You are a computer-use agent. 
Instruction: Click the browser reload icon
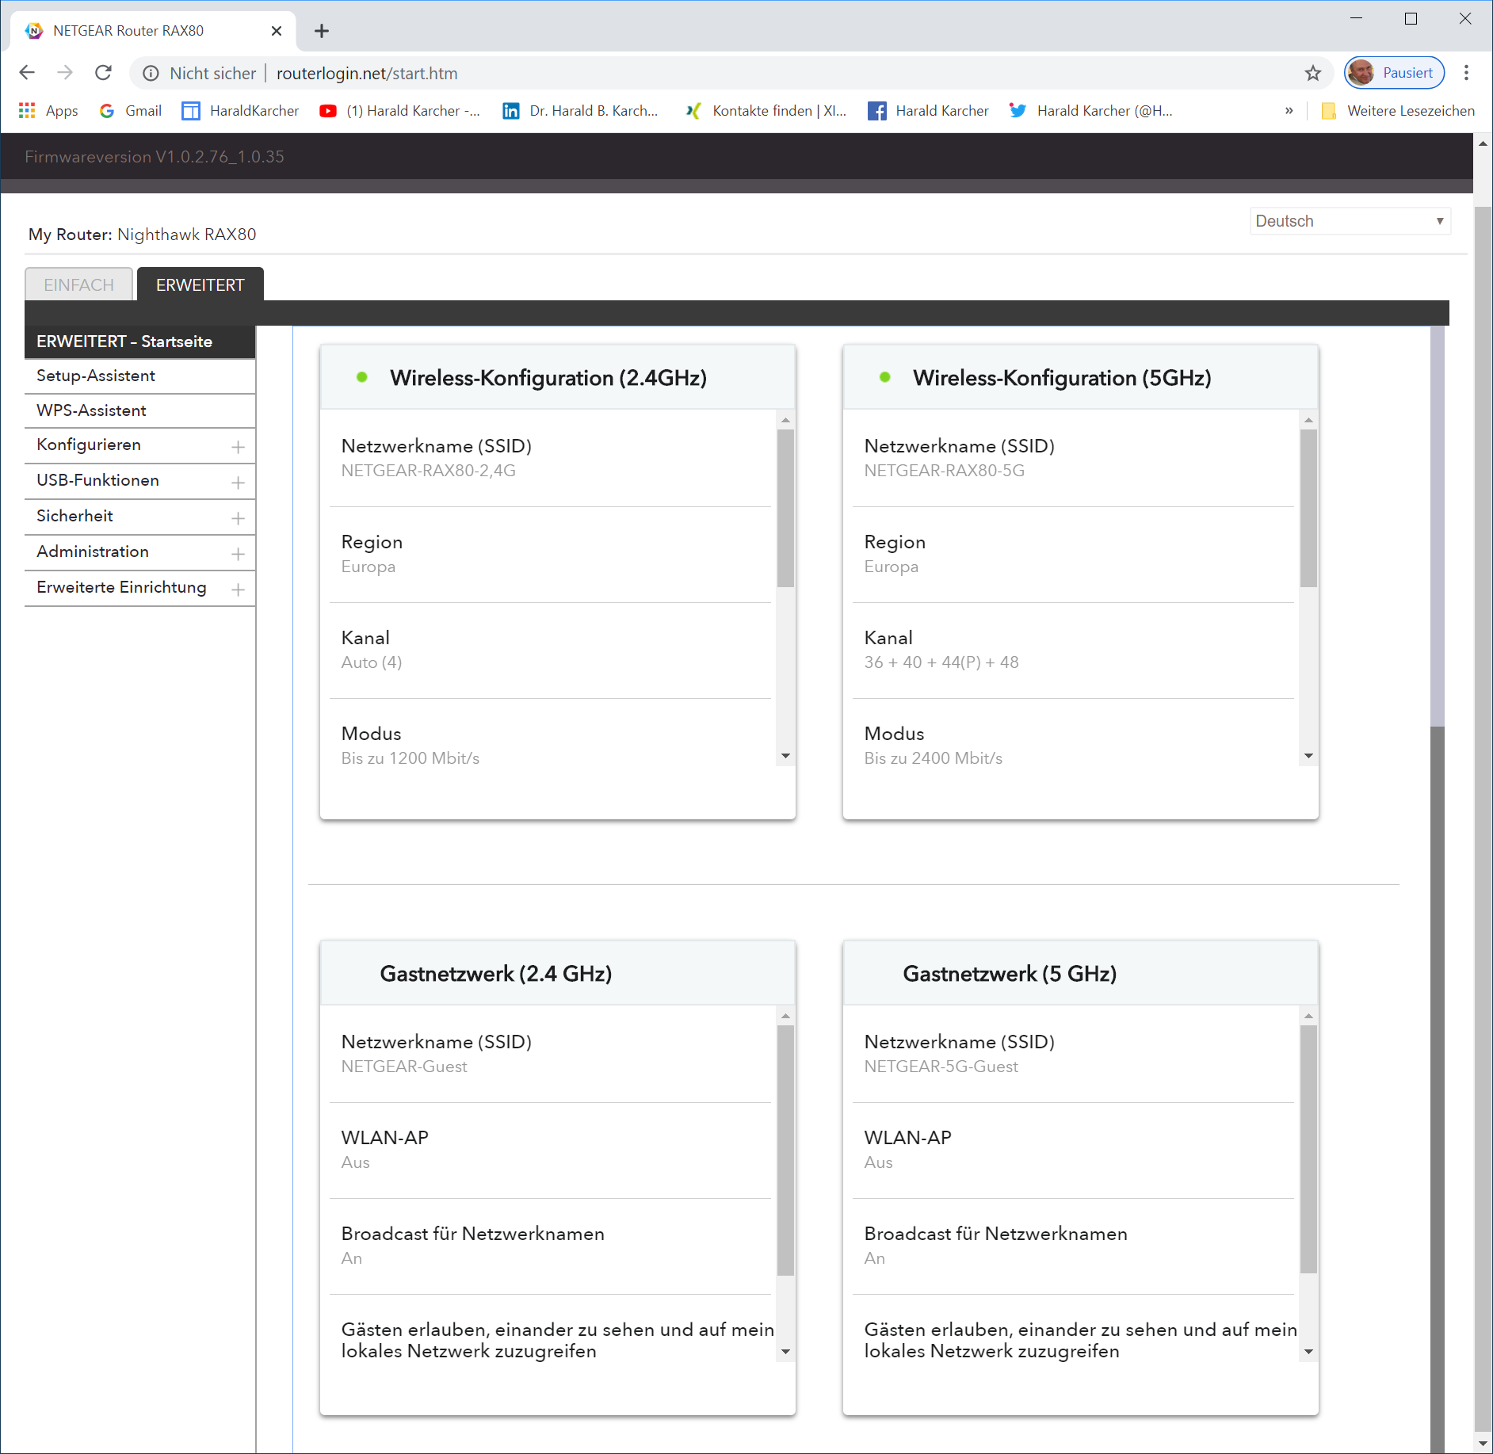(x=103, y=73)
